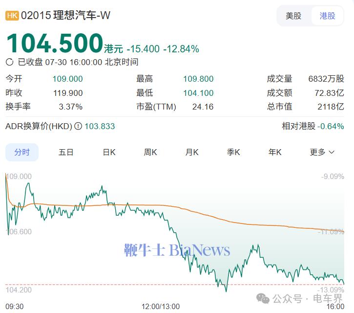Click the circular refresh icon beside 已收盘
The height and width of the screenshot is (313, 354).
(9, 62)
